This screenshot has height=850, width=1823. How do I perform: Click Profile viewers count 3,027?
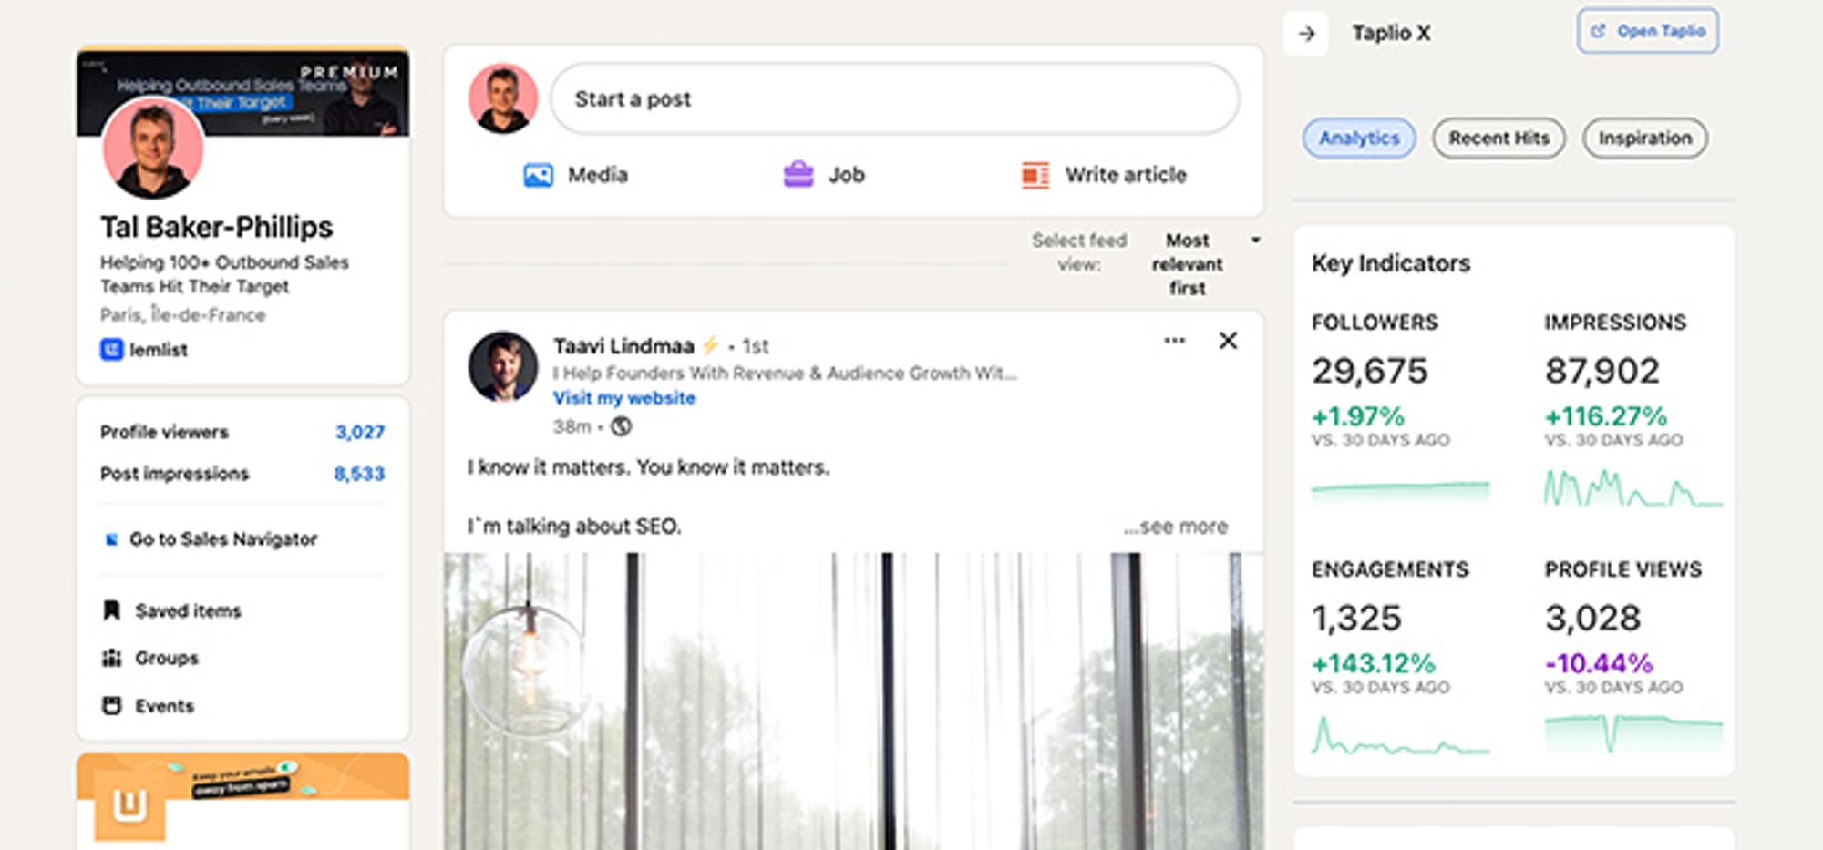(x=360, y=432)
